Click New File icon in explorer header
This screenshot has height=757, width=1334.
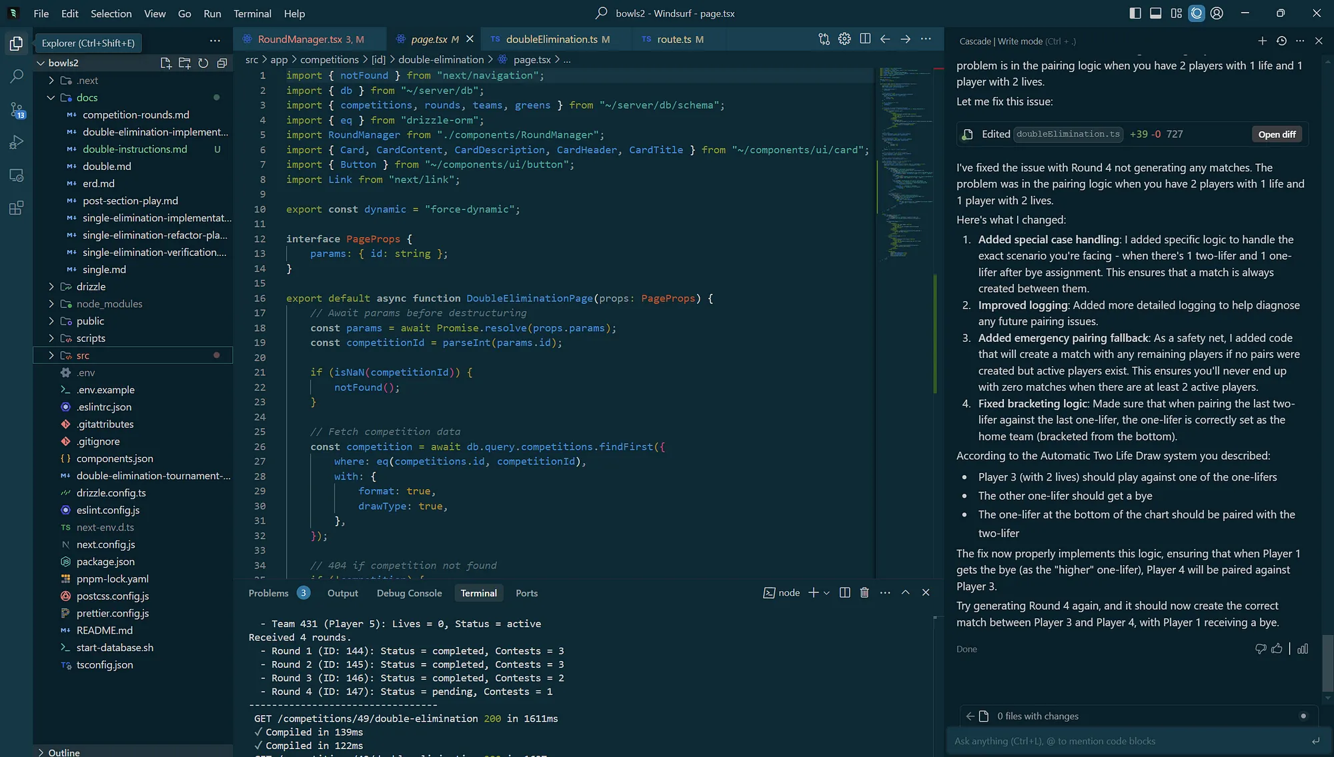(165, 63)
